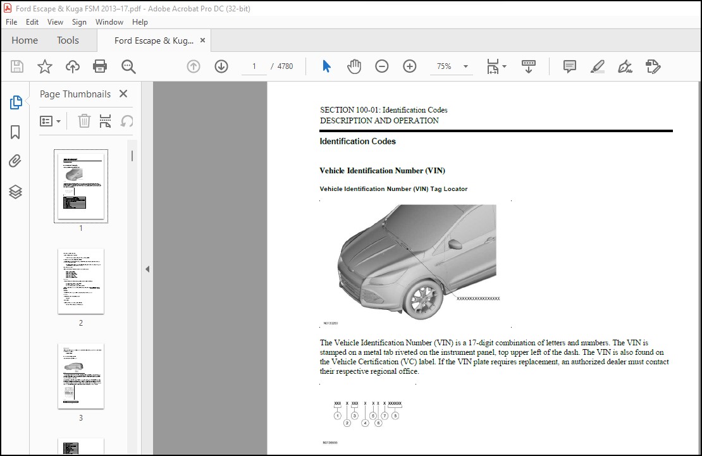This screenshot has width=702, height=456.
Task: Open the View menu
Action: (55, 22)
